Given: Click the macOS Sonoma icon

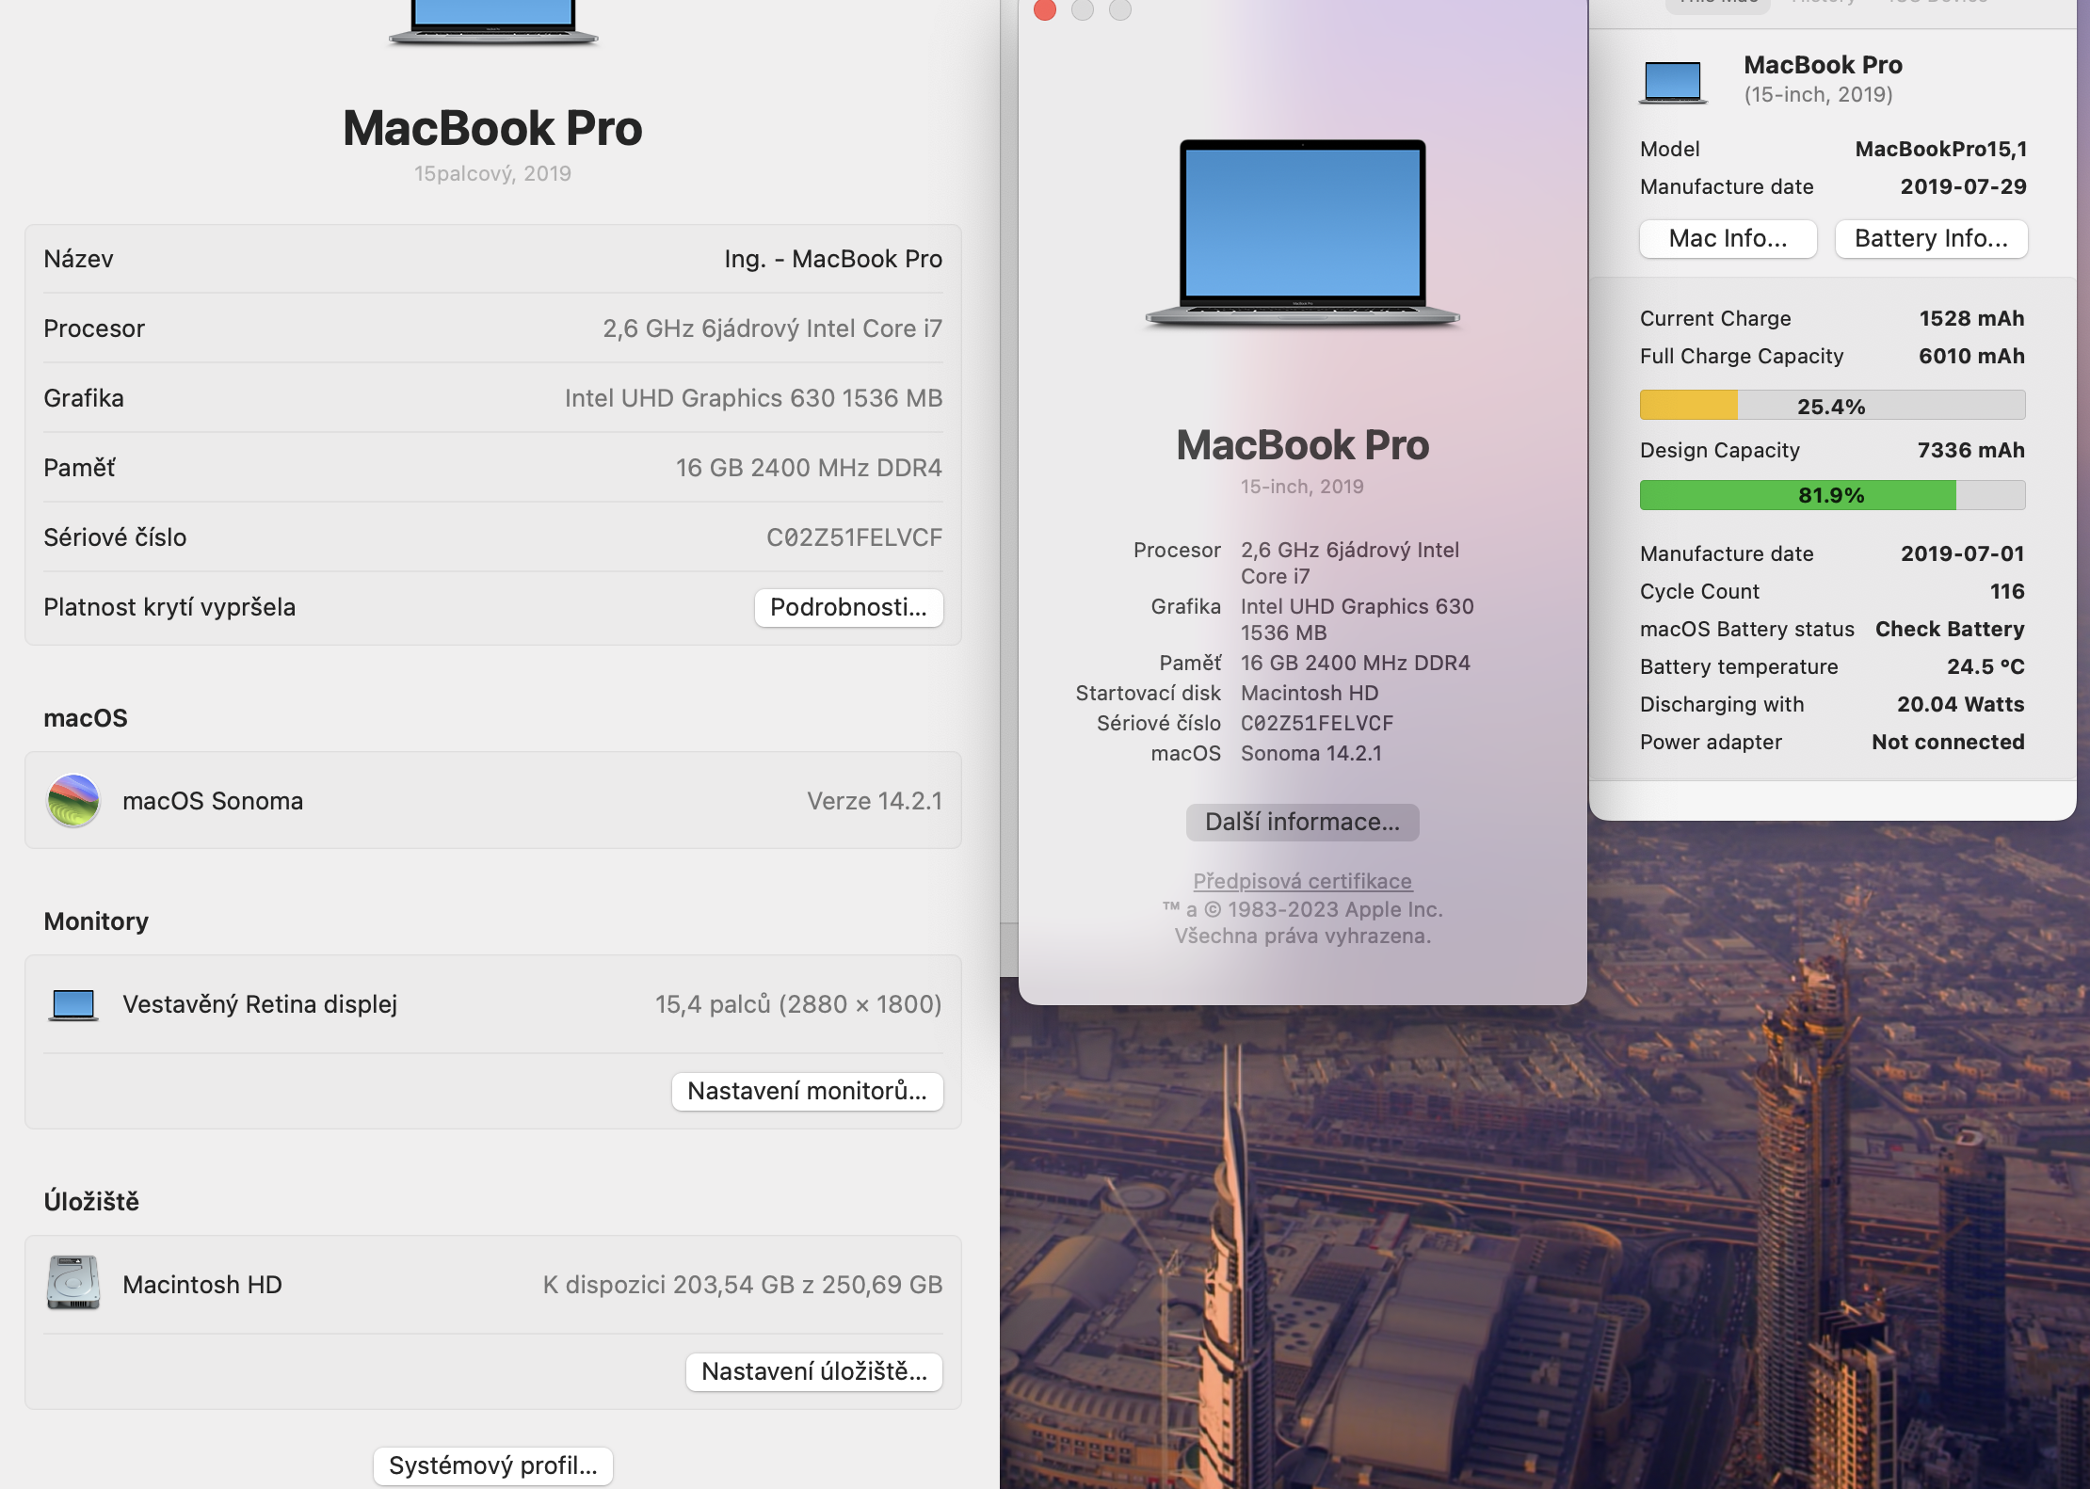Looking at the screenshot, I should 73,801.
